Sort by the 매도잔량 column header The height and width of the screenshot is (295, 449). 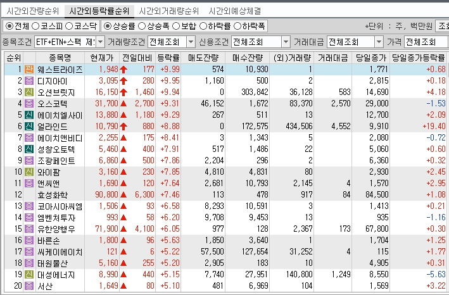tap(203, 58)
